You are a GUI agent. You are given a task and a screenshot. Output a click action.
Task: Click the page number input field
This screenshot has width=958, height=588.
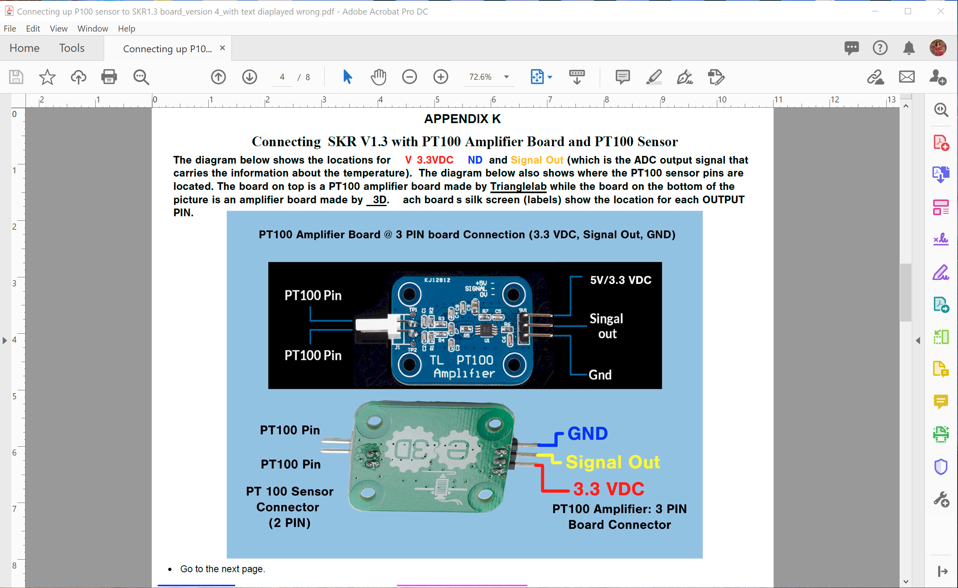point(282,77)
